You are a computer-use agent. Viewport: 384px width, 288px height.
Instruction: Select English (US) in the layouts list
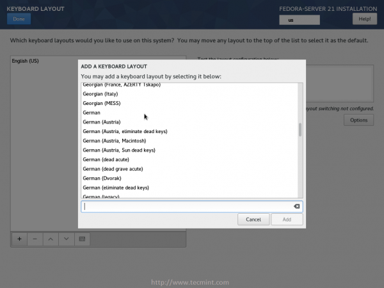tap(26, 61)
